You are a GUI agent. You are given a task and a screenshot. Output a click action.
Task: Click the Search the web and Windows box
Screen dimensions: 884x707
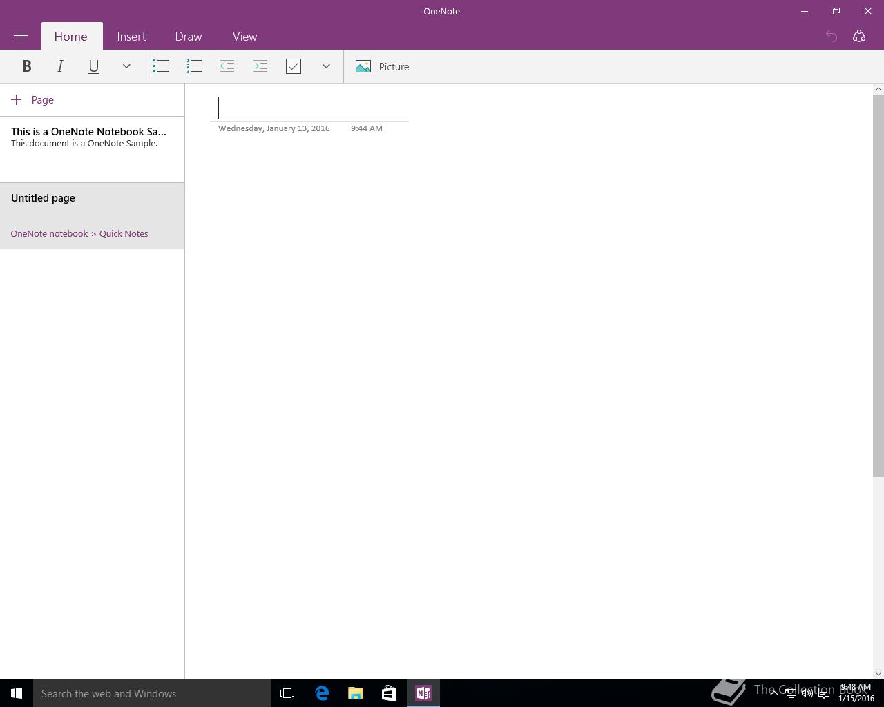coord(152,693)
